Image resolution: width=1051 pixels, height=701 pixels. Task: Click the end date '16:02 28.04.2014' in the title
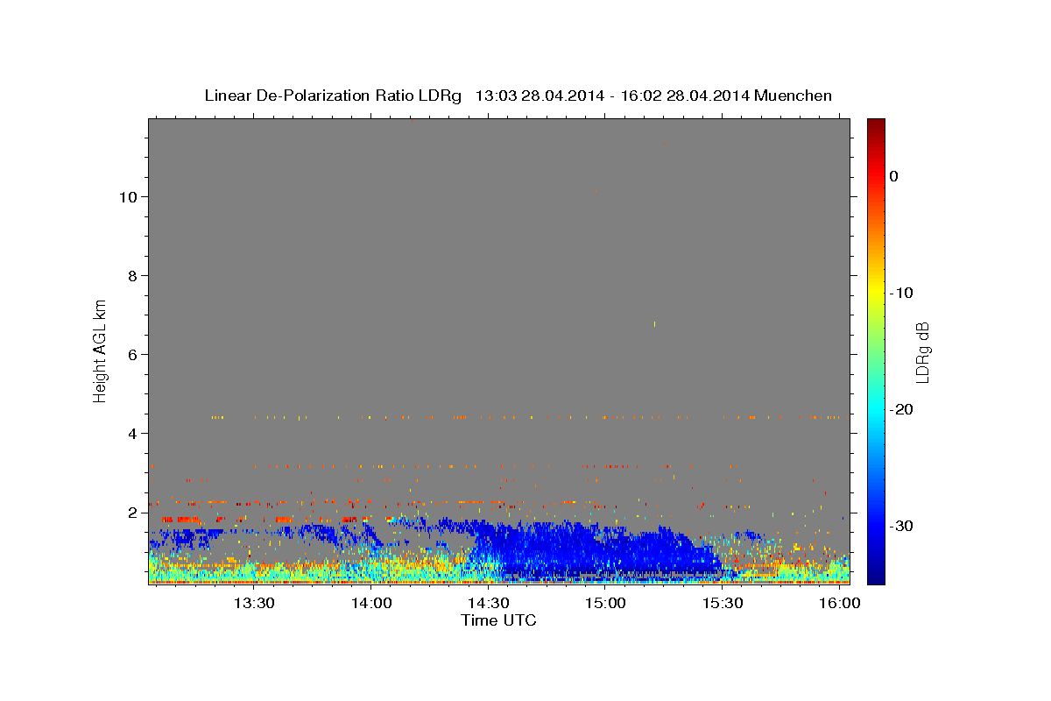coord(684,96)
